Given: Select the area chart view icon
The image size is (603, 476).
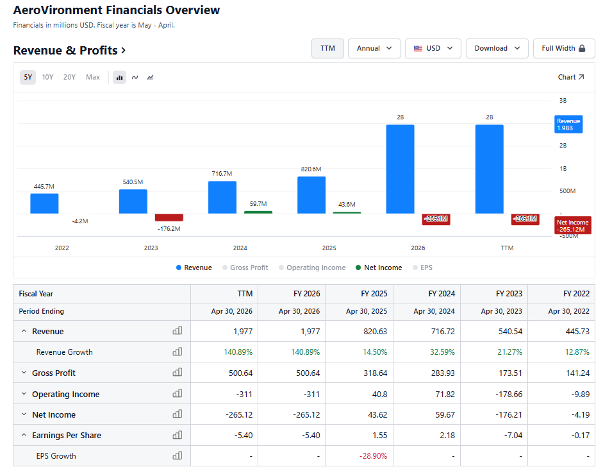Looking at the screenshot, I should [x=151, y=78].
